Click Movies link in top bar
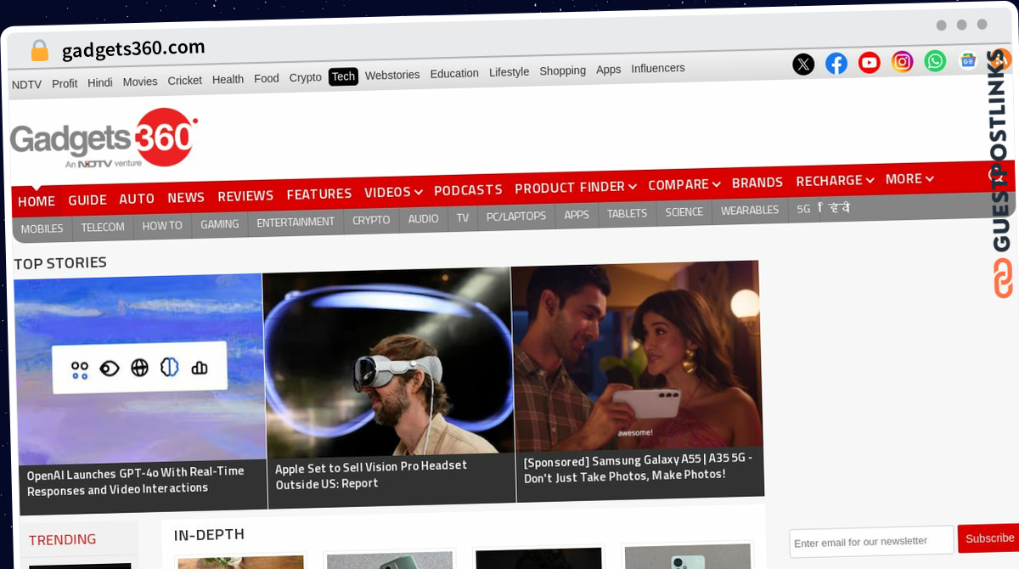This screenshot has height=569, width=1019. click(x=140, y=82)
